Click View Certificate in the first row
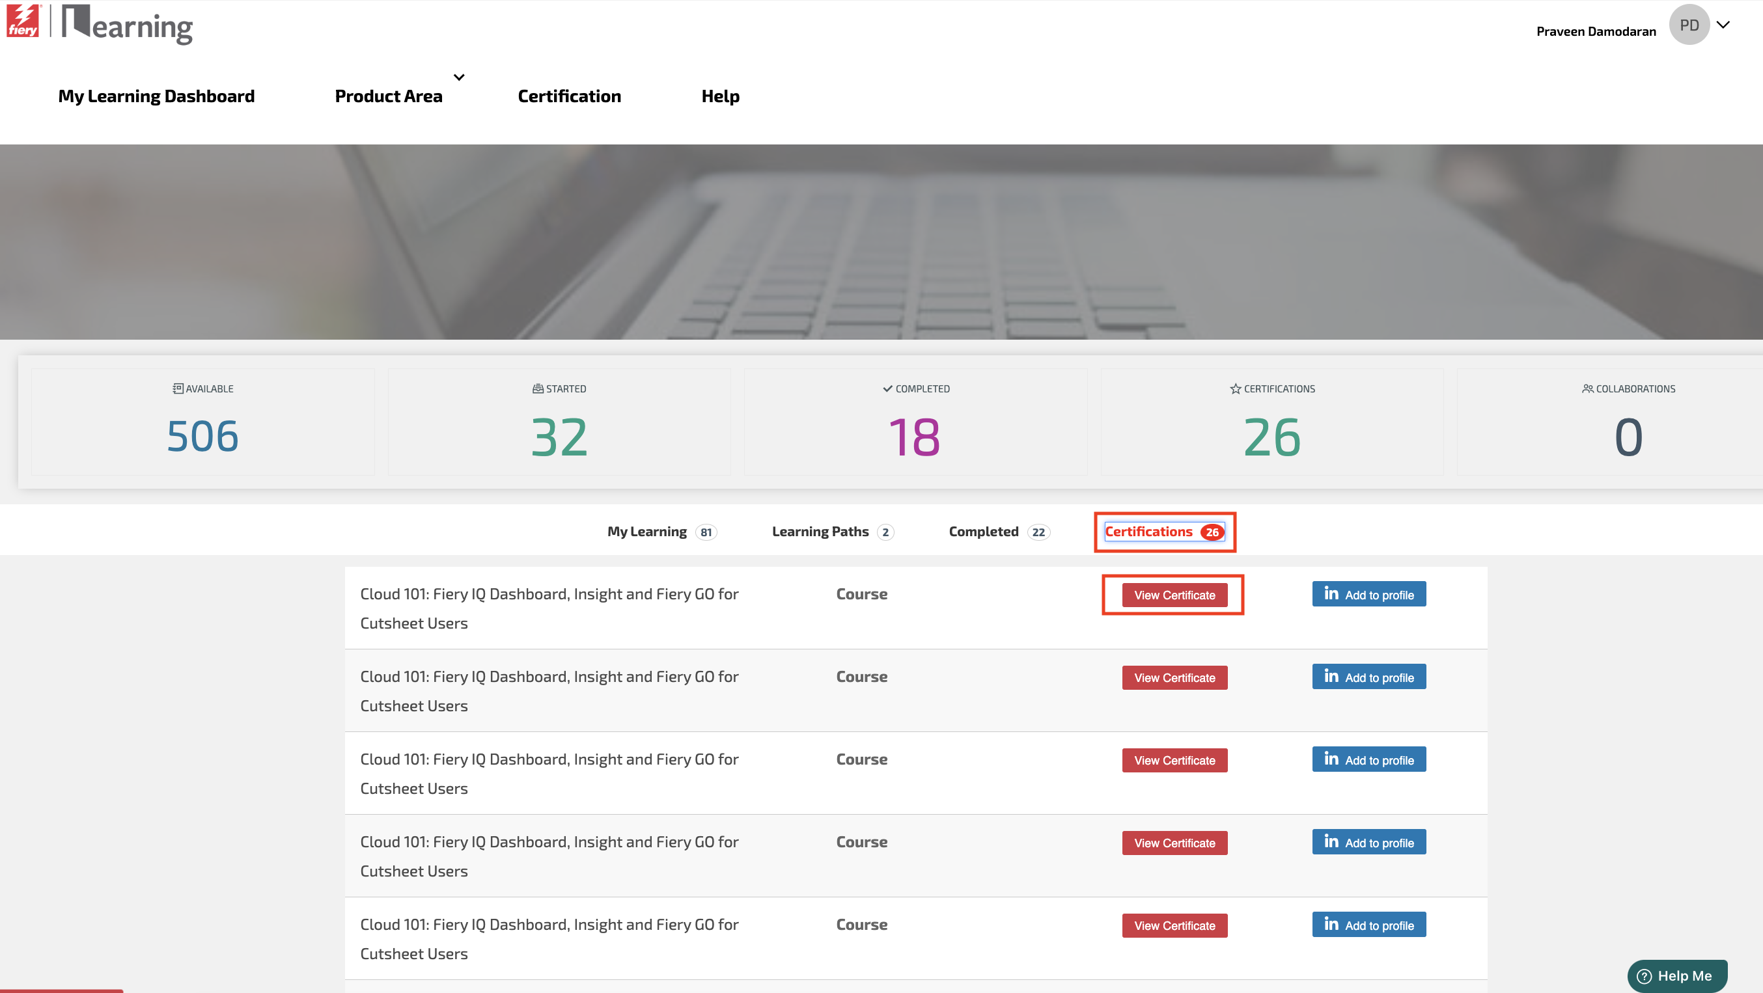Screen dimensions: 1763x993 (x=1174, y=595)
